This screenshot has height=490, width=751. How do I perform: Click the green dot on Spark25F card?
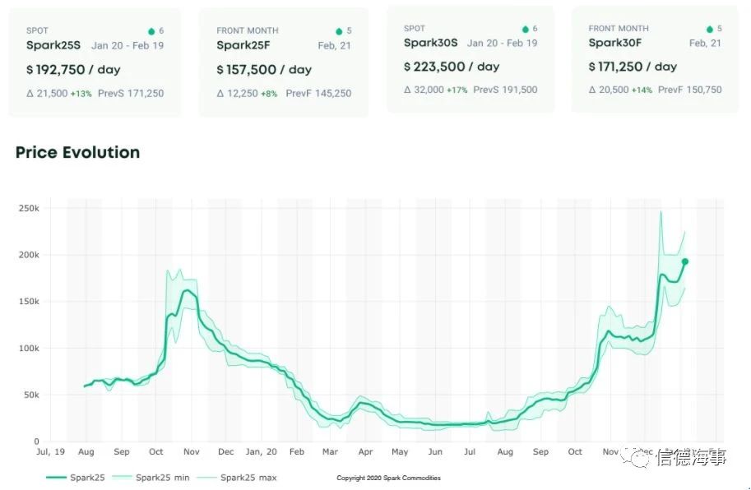tap(339, 31)
